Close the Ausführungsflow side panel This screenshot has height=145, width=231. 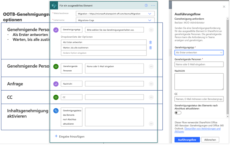(224, 7)
